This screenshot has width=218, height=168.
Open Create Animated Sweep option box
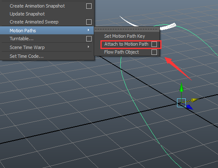pos(89,22)
